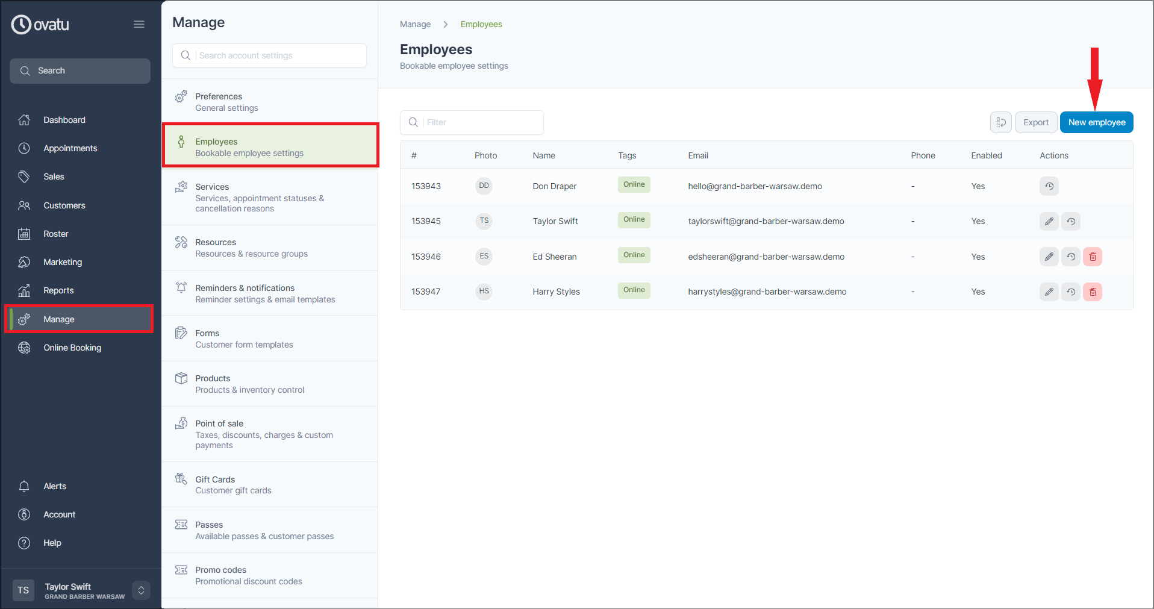Navigate back via the Manage breadcrumb
1154x609 pixels.
click(415, 24)
